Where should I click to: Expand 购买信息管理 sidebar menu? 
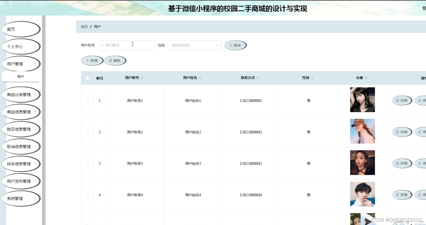[x=21, y=129]
